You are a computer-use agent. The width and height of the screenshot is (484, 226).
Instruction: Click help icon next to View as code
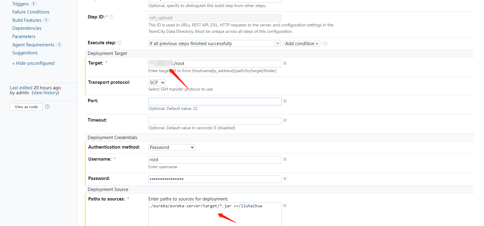[47, 107]
